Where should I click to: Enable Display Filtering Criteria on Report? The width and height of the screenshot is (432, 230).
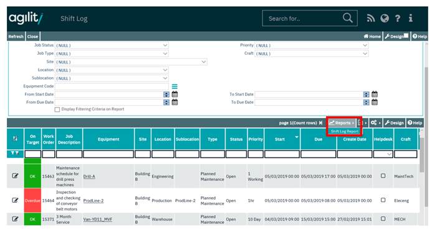click(x=57, y=109)
